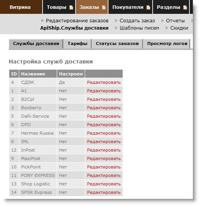Open the Статусы заказов tab
The image size is (199, 205).
point(117,44)
